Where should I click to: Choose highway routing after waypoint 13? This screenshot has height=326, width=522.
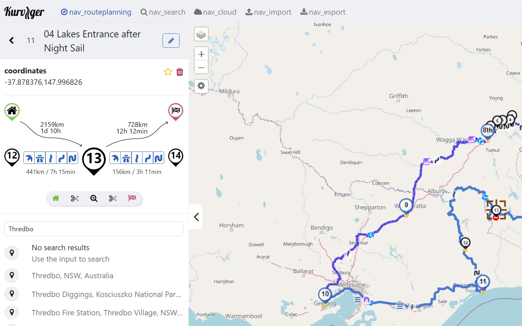click(x=126, y=158)
